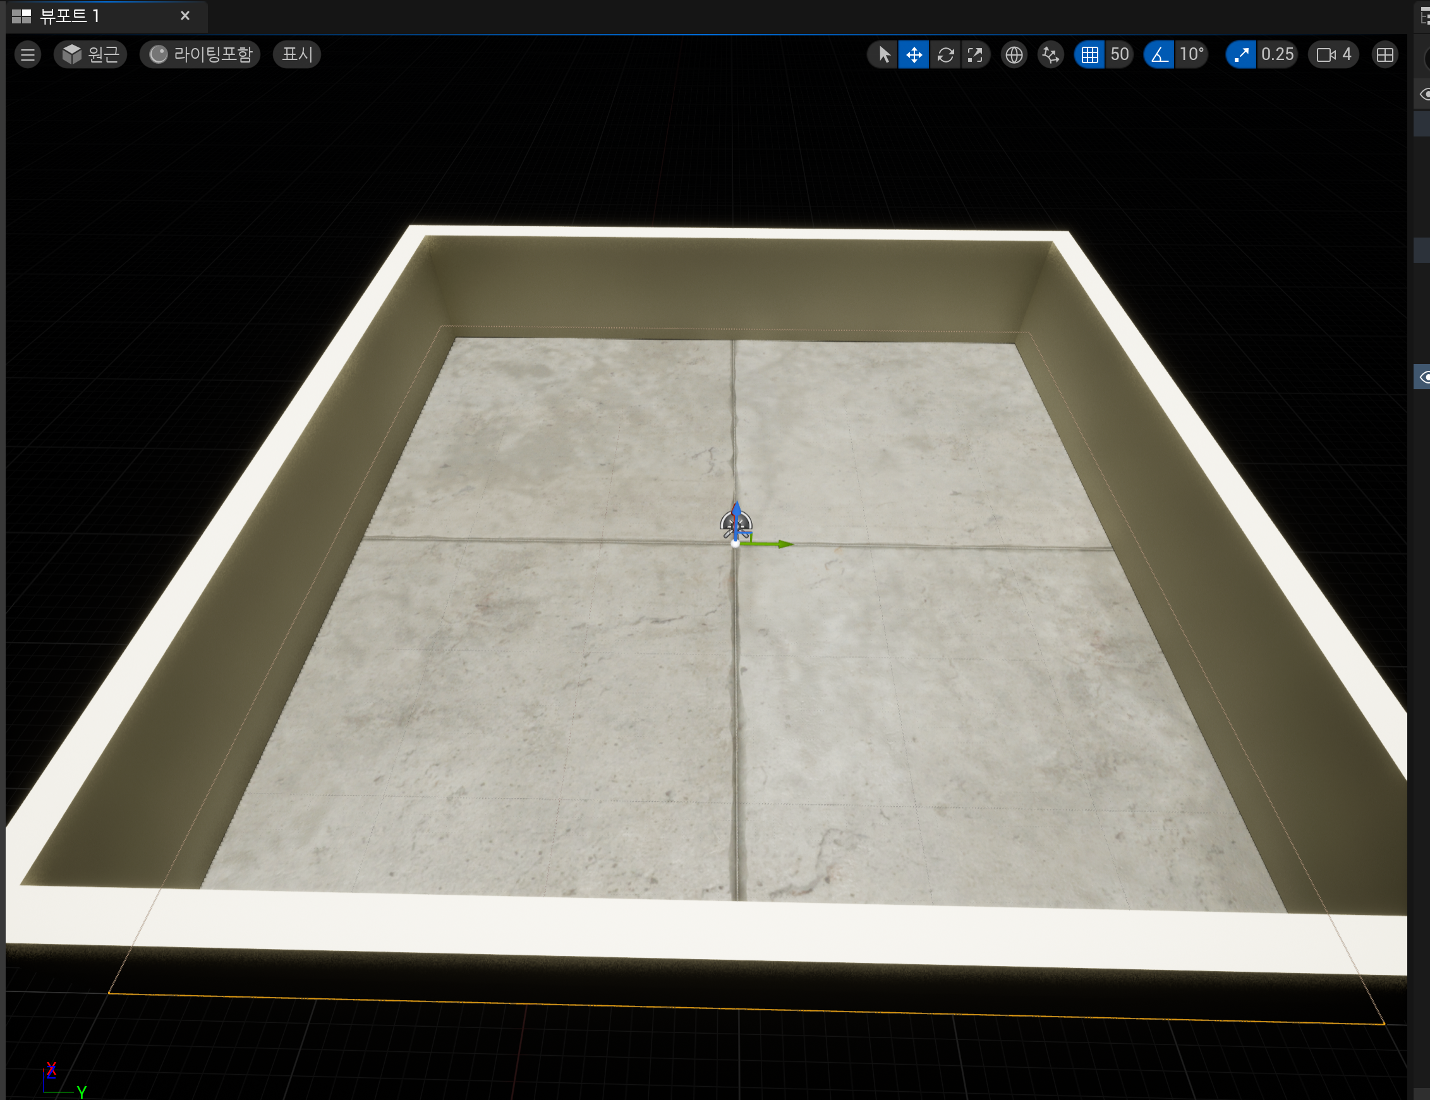The width and height of the screenshot is (1430, 1100).
Task: Open scale snap 0.25 dropdown
Action: [1278, 54]
